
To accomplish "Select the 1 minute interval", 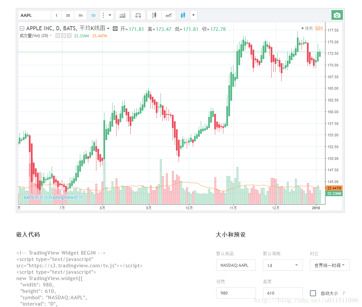I will (x=56, y=15).
